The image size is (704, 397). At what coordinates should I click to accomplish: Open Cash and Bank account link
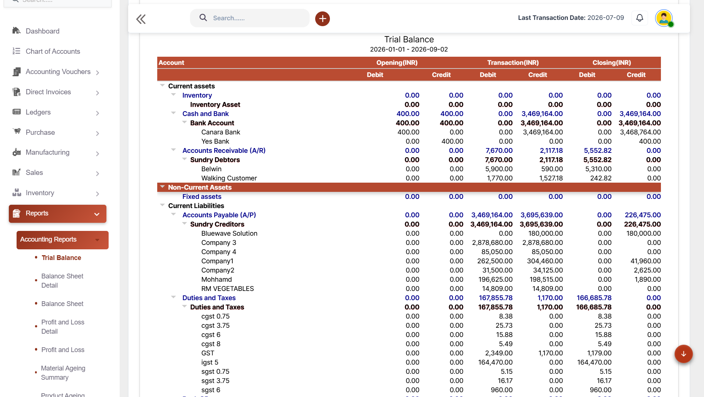pos(205,113)
